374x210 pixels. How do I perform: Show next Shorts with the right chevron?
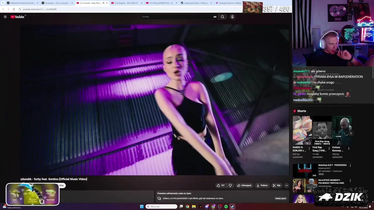point(351,133)
